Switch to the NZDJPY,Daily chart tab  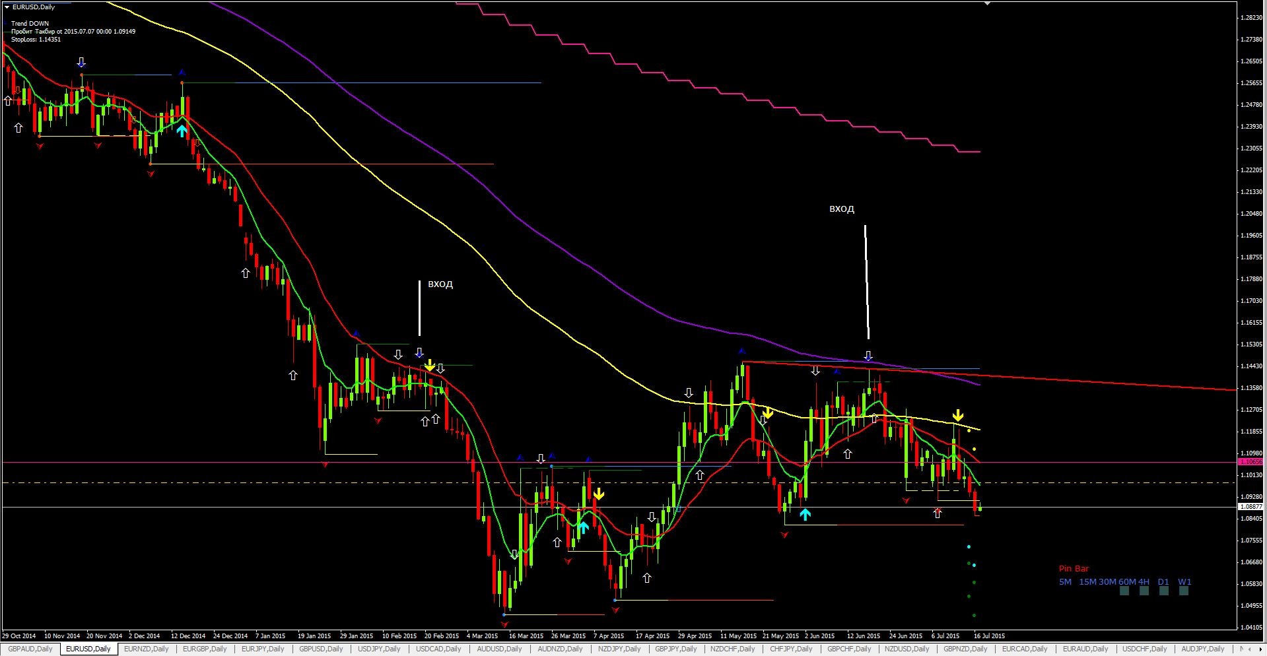pos(619,649)
